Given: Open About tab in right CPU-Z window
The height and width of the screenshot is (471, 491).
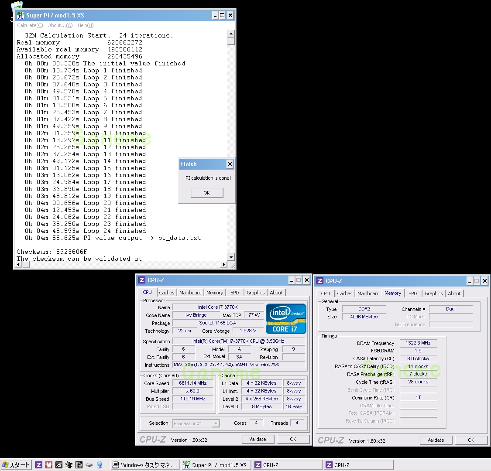Looking at the screenshot, I should coord(454,294).
